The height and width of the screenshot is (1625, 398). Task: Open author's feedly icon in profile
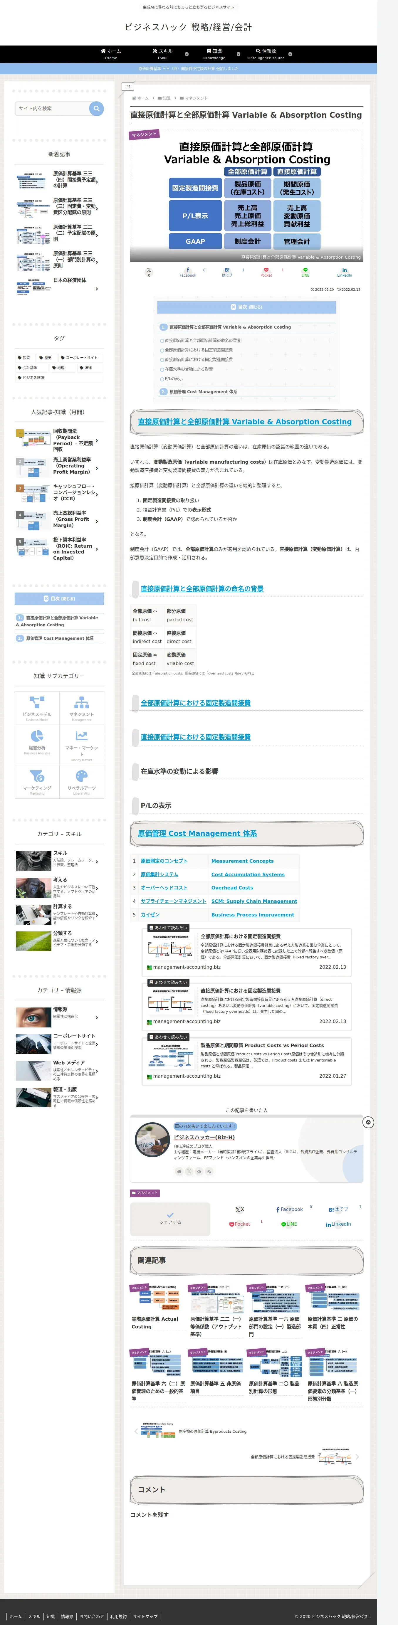point(199,1171)
